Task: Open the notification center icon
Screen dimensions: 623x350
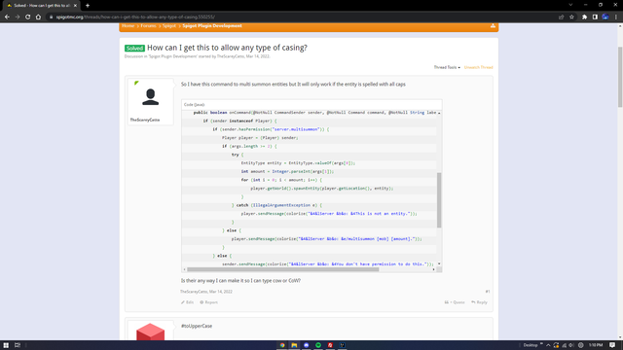Action: click(x=612, y=345)
